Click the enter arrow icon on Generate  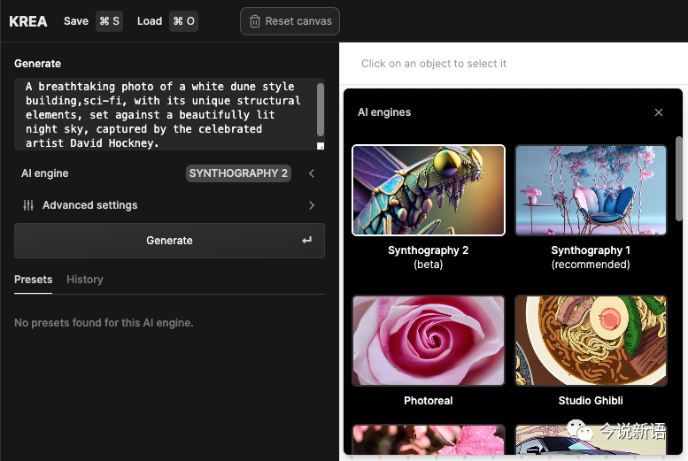[x=306, y=241]
